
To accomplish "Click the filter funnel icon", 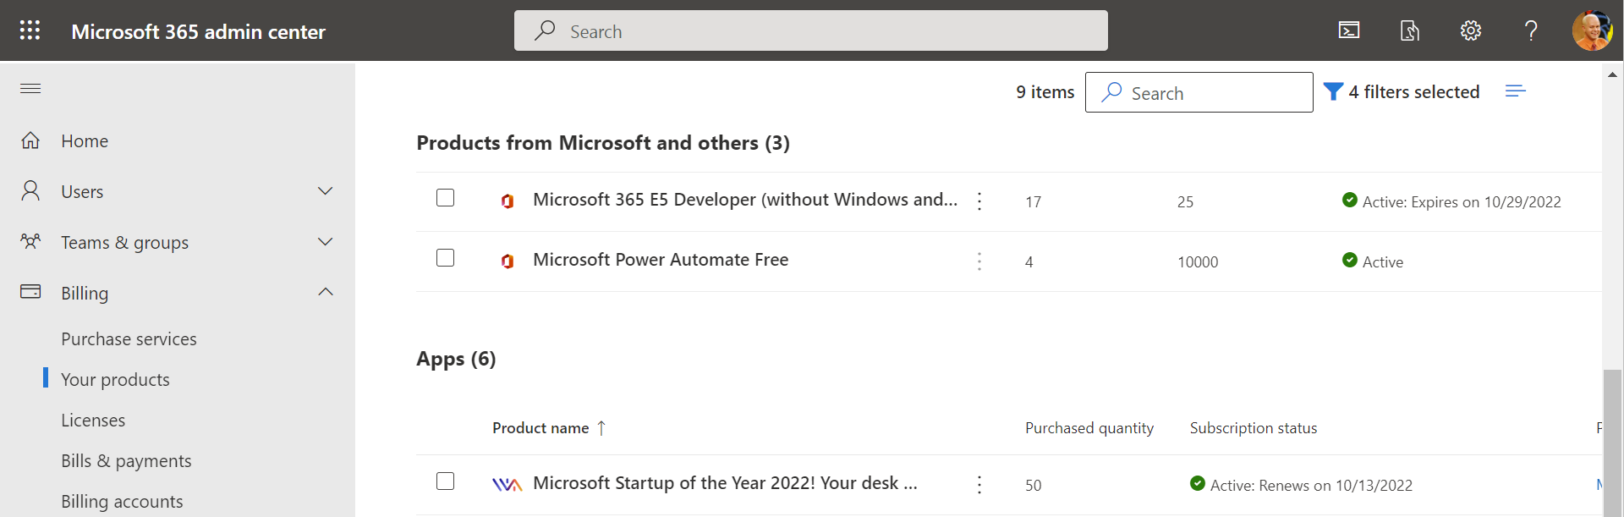I will pyautogui.click(x=1333, y=91).
